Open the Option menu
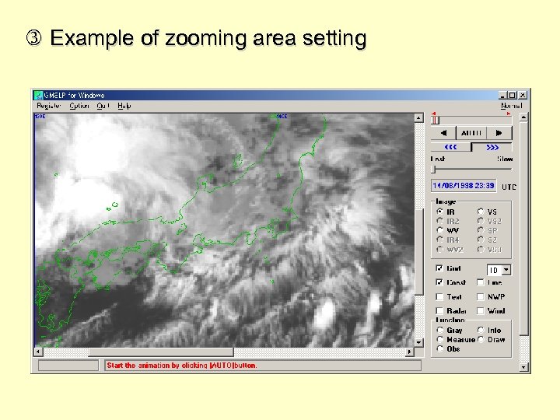The height and width of the screenshot is (420, 560). (79, 106)
